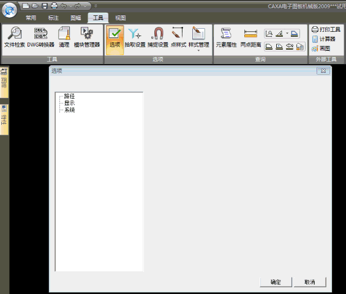This screenshot has height=294, width=346.
Task: Switch to the 视图 ribbon tab
Action: 121,18
